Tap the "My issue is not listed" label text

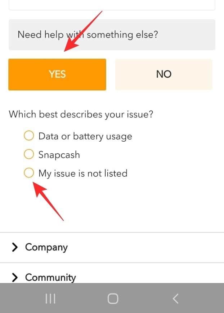[83, 173]
